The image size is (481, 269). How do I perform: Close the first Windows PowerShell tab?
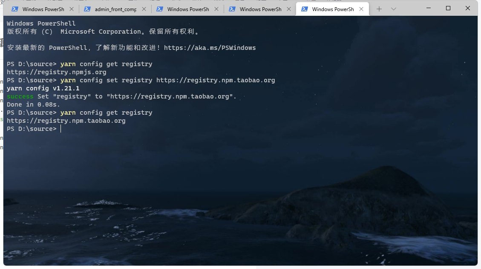click(72, 9)
